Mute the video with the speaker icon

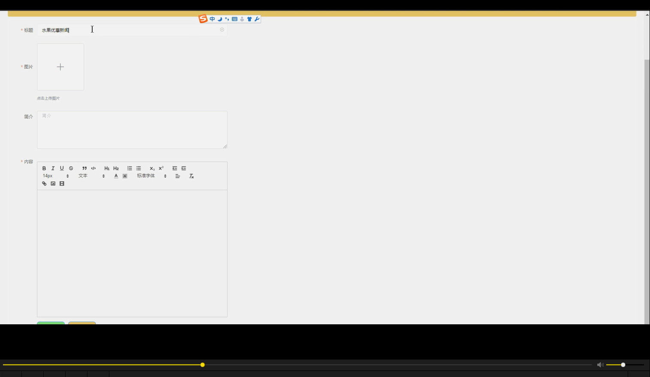(x=600, y=365)
